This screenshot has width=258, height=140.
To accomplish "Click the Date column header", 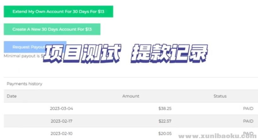I will click(12, 96).
